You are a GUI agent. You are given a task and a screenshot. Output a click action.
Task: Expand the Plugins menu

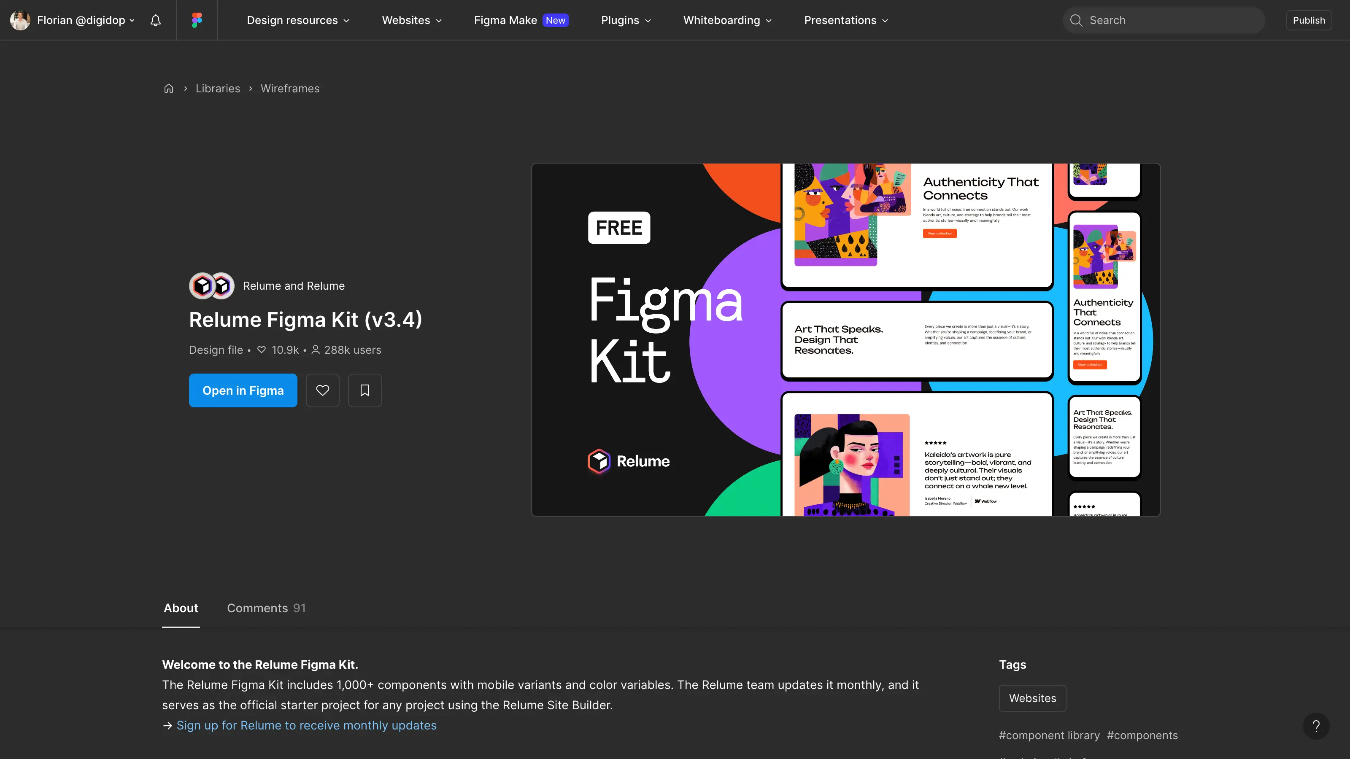click(626, 20)
